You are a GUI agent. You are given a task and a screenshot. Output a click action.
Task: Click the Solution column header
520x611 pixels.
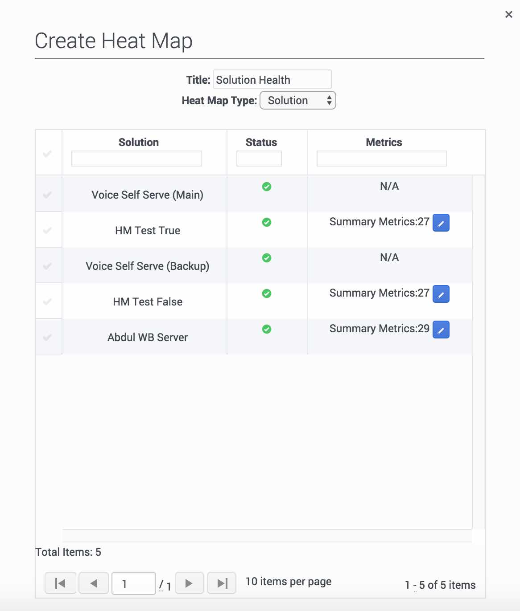tap(139, 143)
